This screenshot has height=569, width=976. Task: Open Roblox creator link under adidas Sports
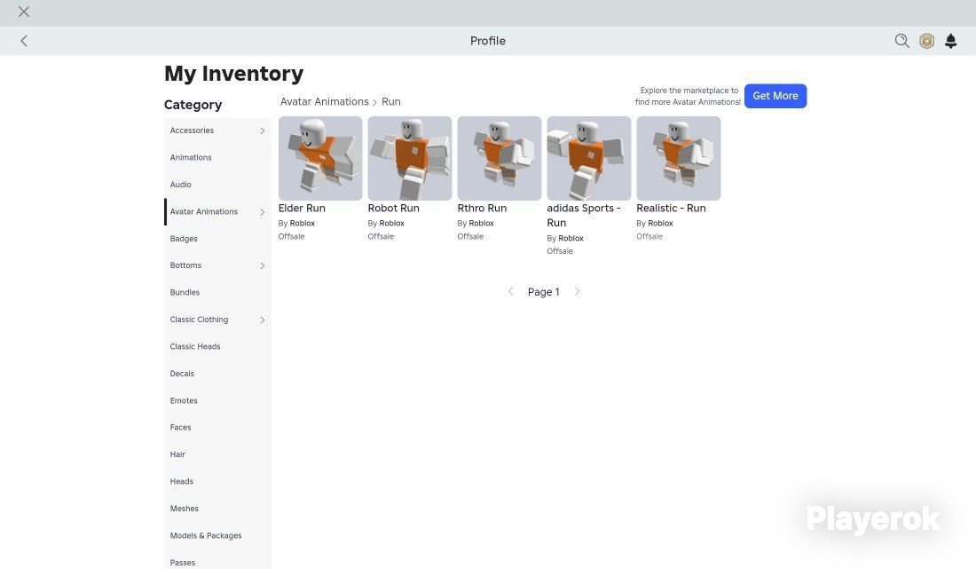click(571, 239)
